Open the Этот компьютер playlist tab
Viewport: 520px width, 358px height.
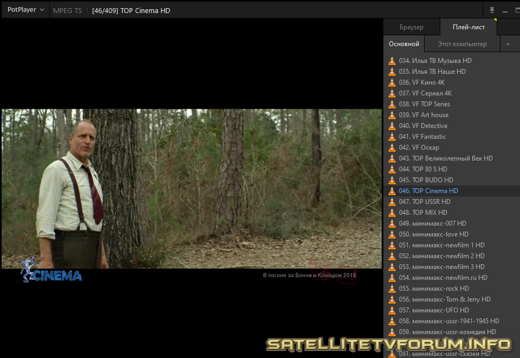click(x=462, y=44)
